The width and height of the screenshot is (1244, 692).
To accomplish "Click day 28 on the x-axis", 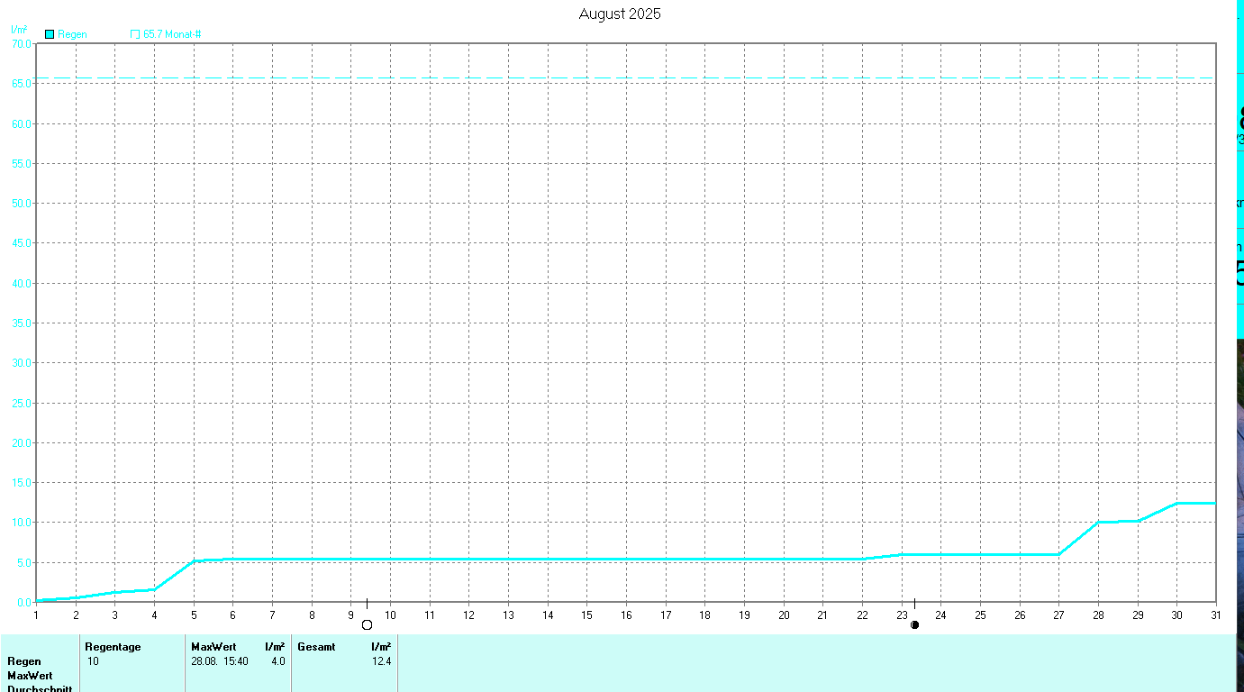I will 1098,615.
